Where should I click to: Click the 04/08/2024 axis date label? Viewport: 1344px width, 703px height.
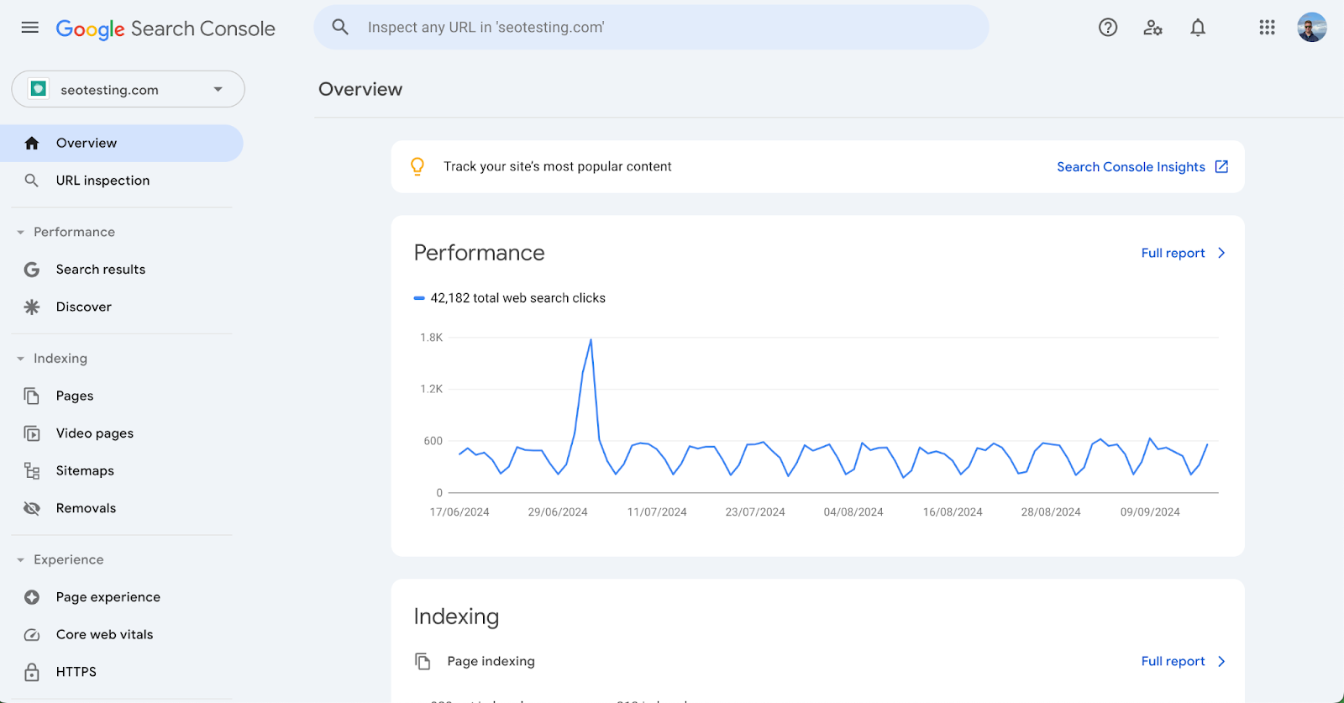(853, 512)
